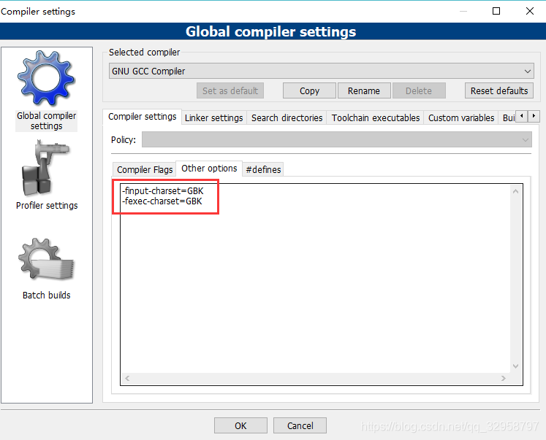Open the Toolchain executables tab
Viewport: 546px width, 440px height.
tap(376, 117)
